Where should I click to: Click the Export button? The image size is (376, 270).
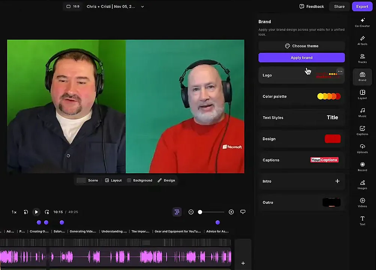pos(362,6)
